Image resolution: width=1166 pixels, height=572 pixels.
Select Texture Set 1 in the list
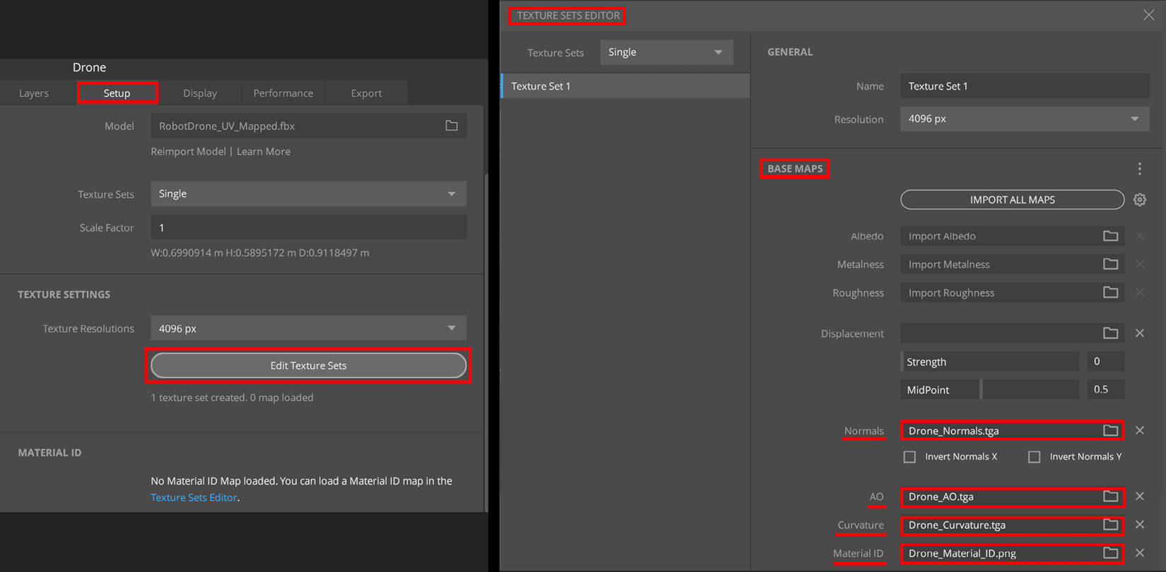(625, 86)
